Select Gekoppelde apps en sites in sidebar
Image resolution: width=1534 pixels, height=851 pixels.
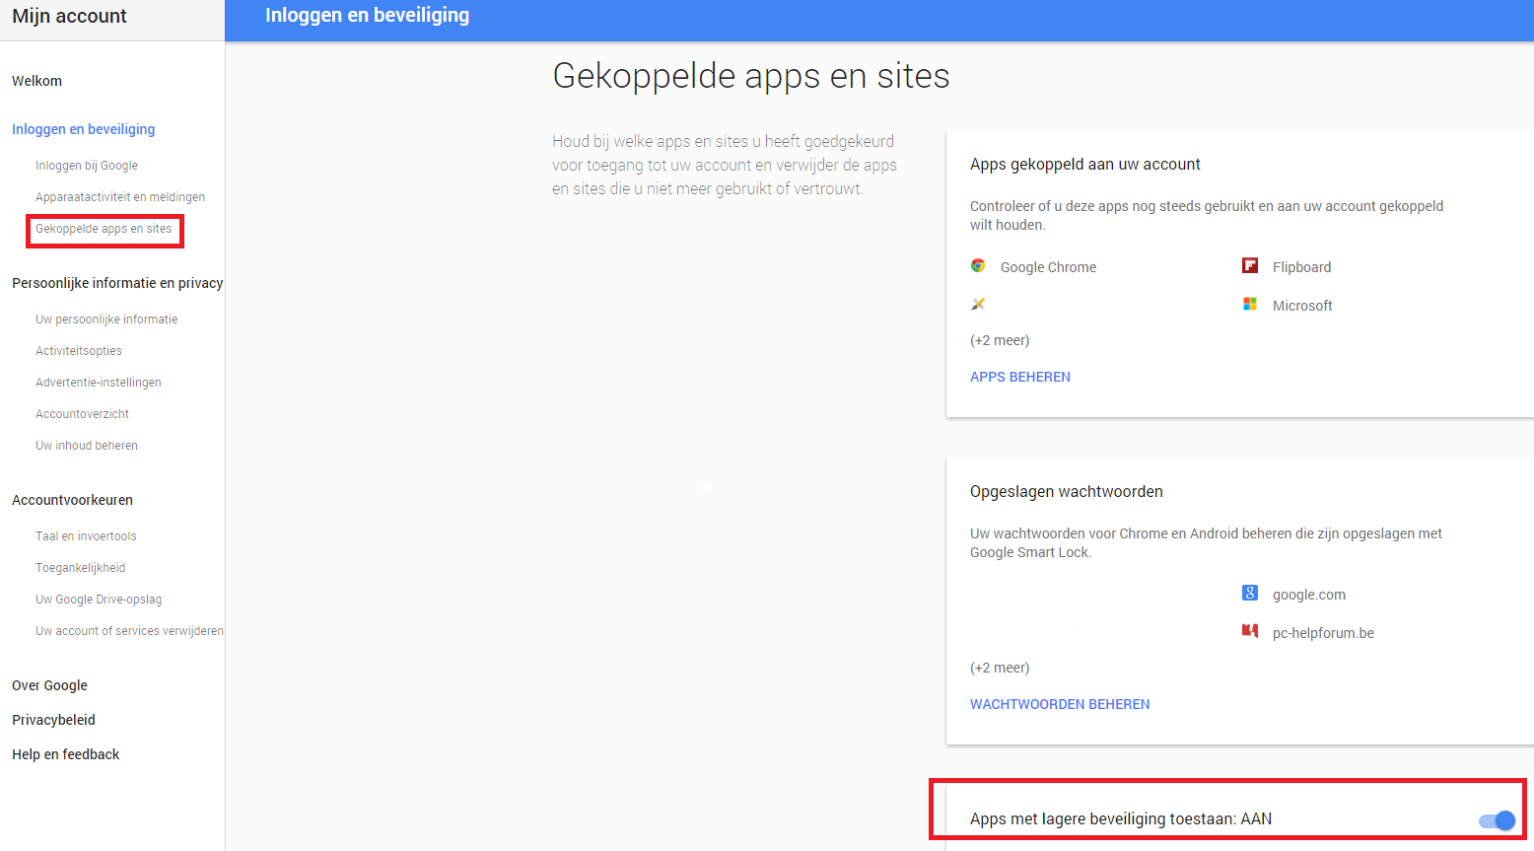104,229
